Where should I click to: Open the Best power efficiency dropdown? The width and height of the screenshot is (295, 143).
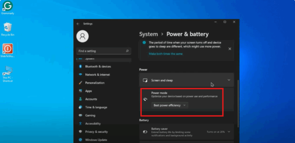pyautogui.click(x=170, y=105)
